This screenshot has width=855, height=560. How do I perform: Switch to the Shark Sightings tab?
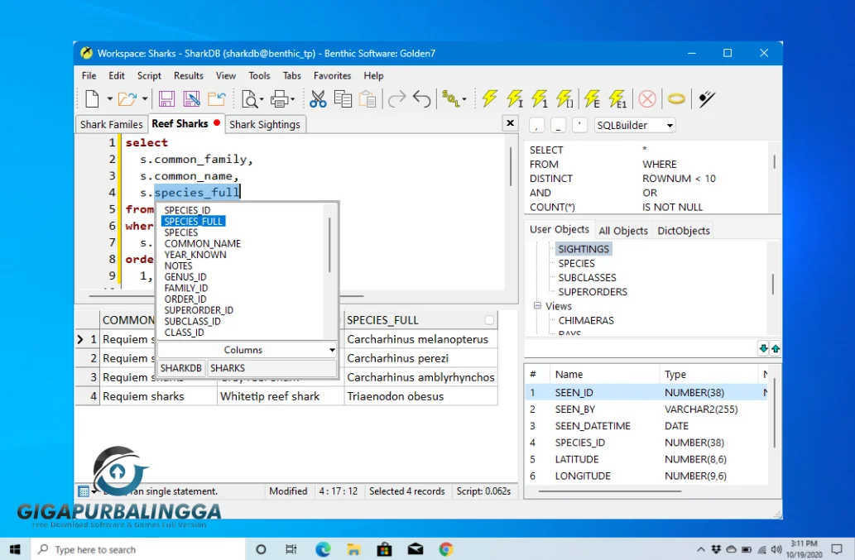264,124
